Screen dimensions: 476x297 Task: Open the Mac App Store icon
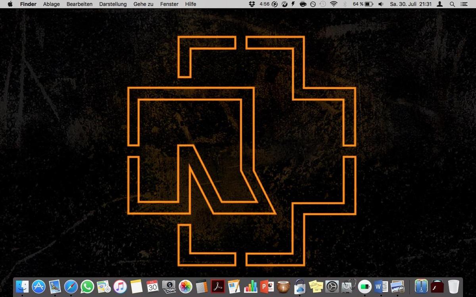tap(38, 286)
